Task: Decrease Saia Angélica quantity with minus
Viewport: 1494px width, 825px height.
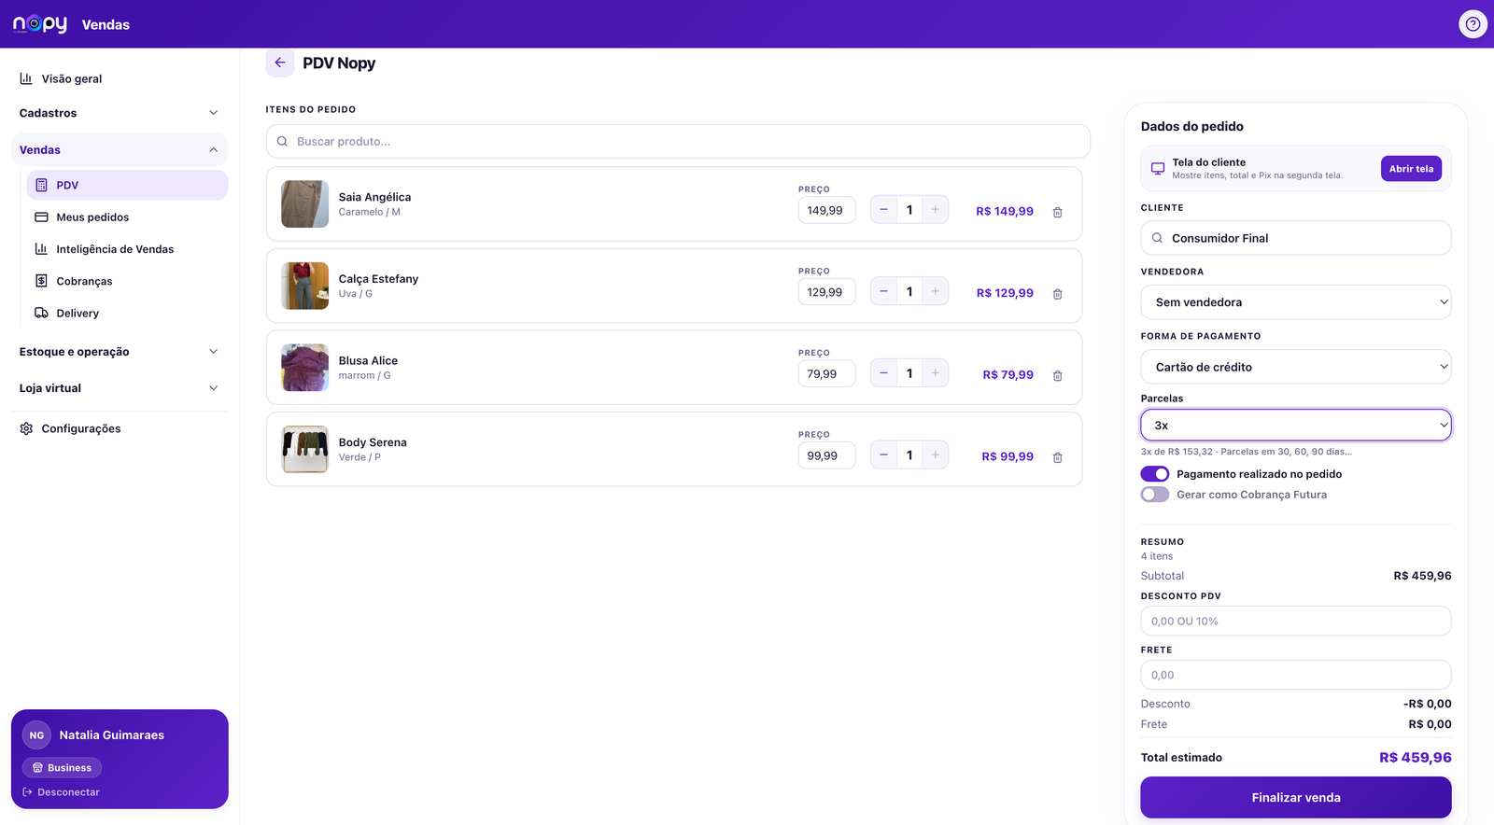Action: pyautogui.click(x=883, y=210)
